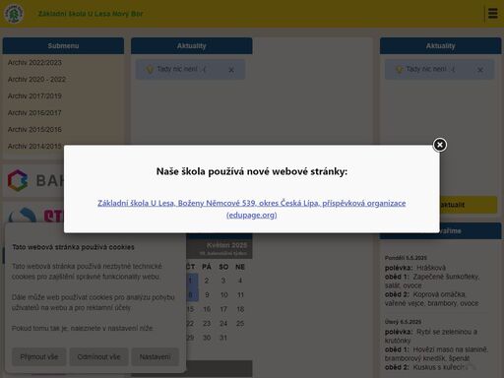Select calendar day 31
Image resolution: width=504 pixels, height=378 pixels.
tap(223, 338)
